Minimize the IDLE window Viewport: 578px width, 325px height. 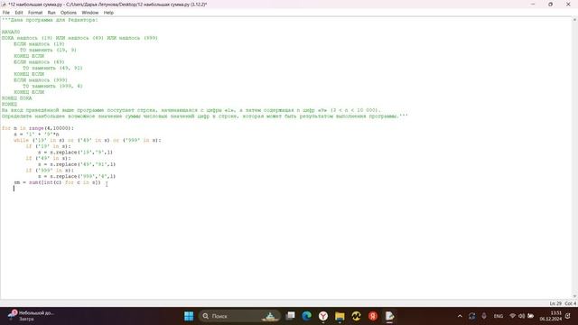coord(533,5)
